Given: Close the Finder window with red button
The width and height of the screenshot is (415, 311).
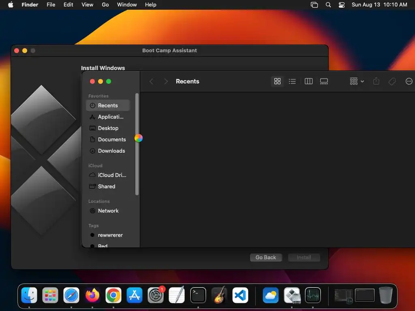Looking at the screenshot, I should (92, 81).
